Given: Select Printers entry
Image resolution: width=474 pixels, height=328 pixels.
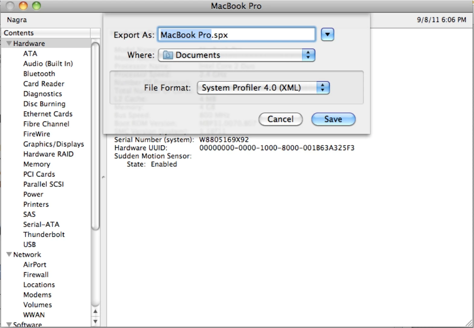Looking at the screenshot, I should 36,204.
